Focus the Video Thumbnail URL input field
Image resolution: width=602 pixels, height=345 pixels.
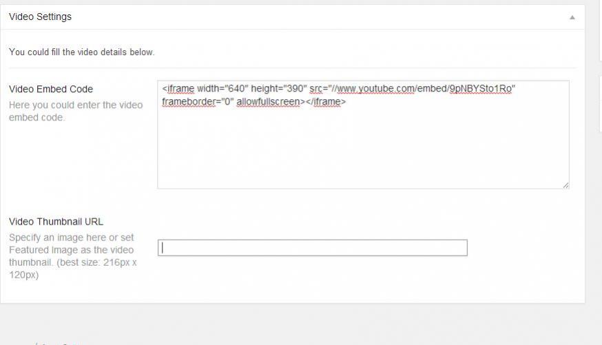click(313, 248)
